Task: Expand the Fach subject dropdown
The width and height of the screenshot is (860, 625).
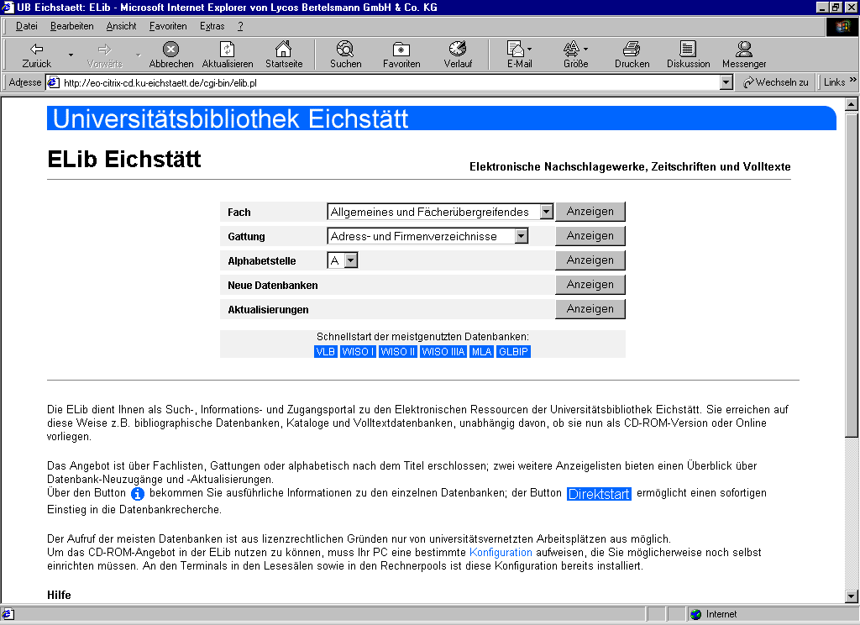Action: pos(546,212)
